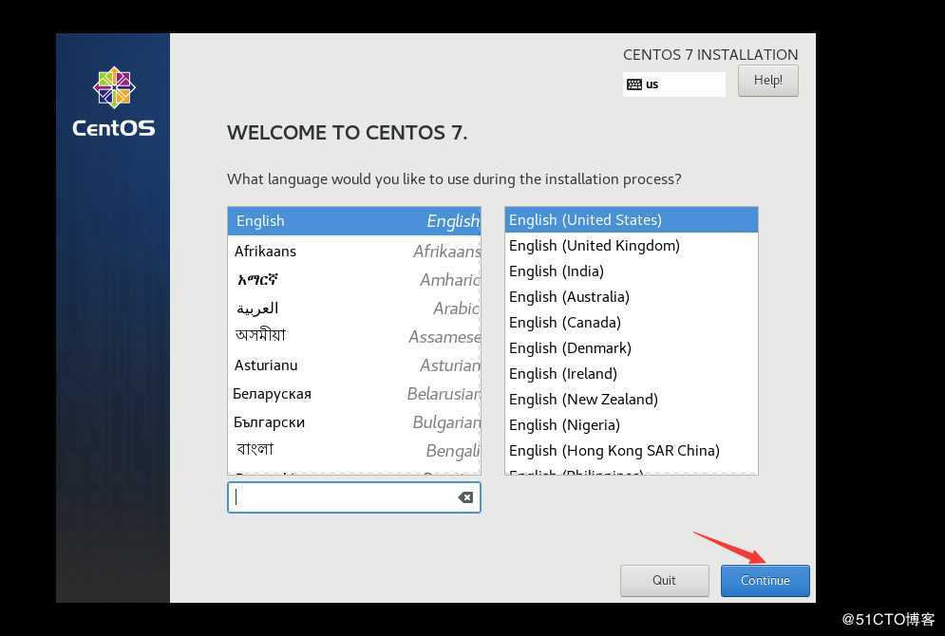Select Afrikaans language row
This screenshot has width=945, height=636.
coord(353,252)
